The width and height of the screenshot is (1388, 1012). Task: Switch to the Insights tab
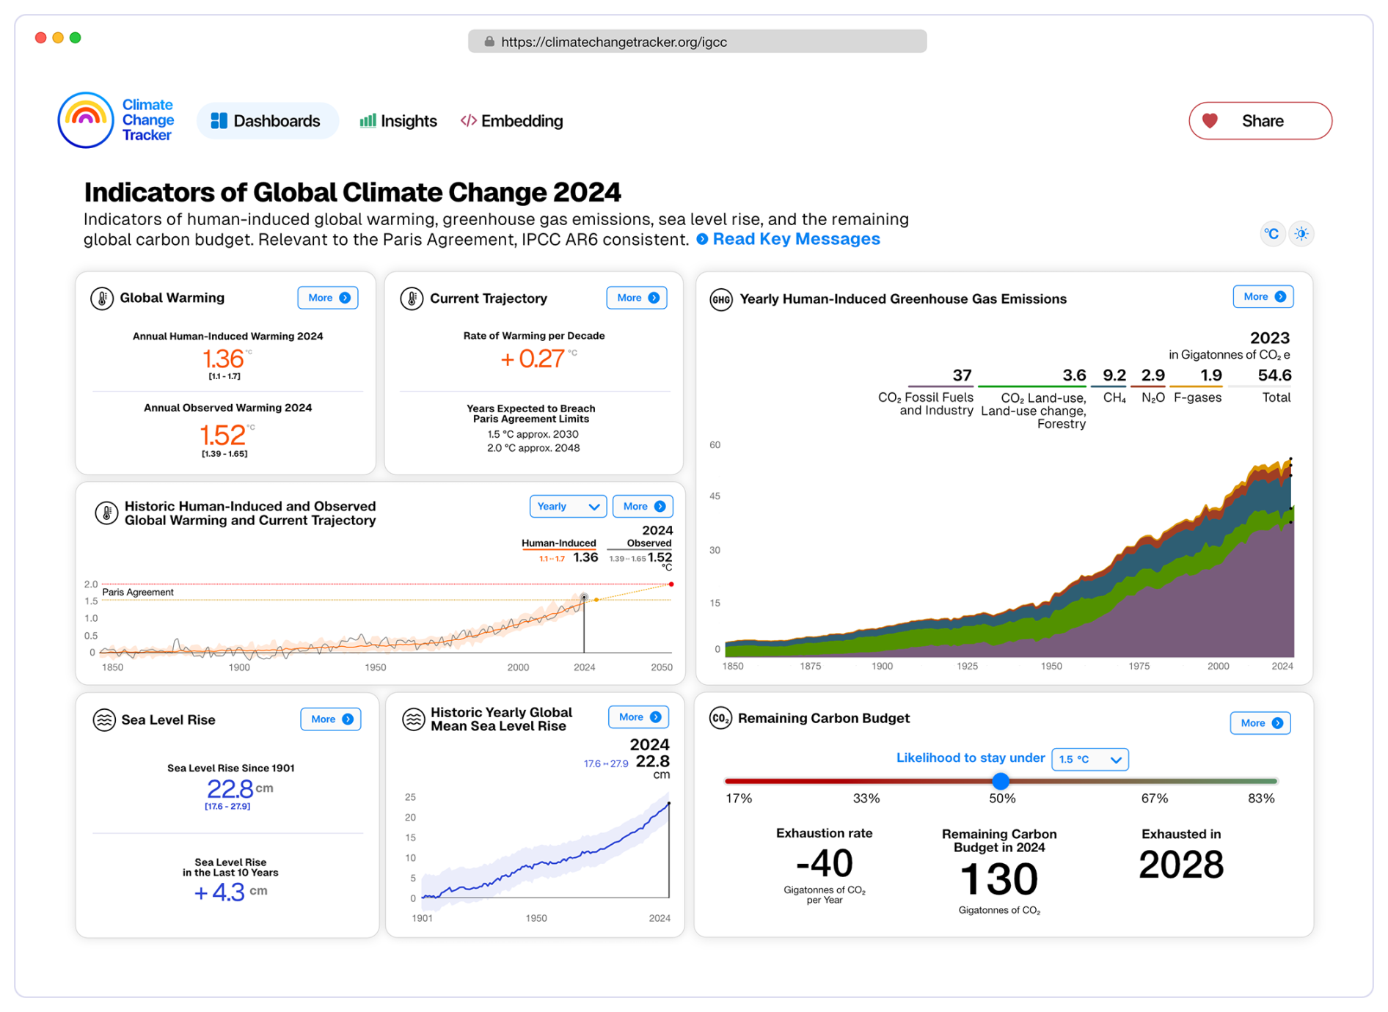tap(398, 121)
